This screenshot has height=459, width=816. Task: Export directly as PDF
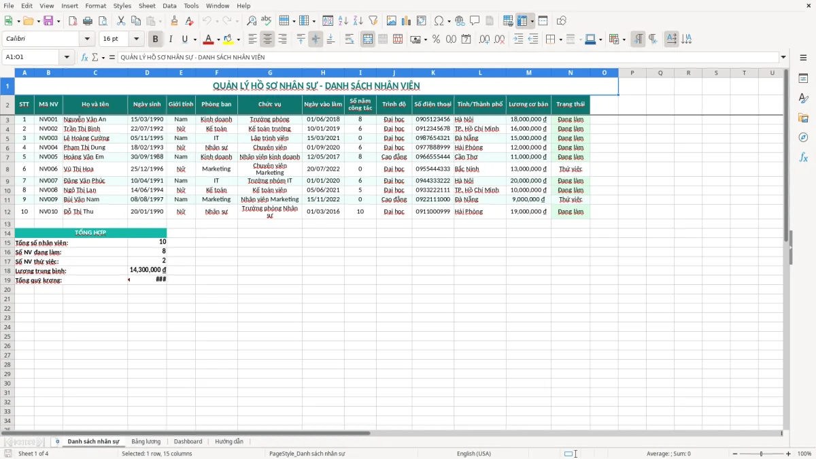tap(73, 21)
